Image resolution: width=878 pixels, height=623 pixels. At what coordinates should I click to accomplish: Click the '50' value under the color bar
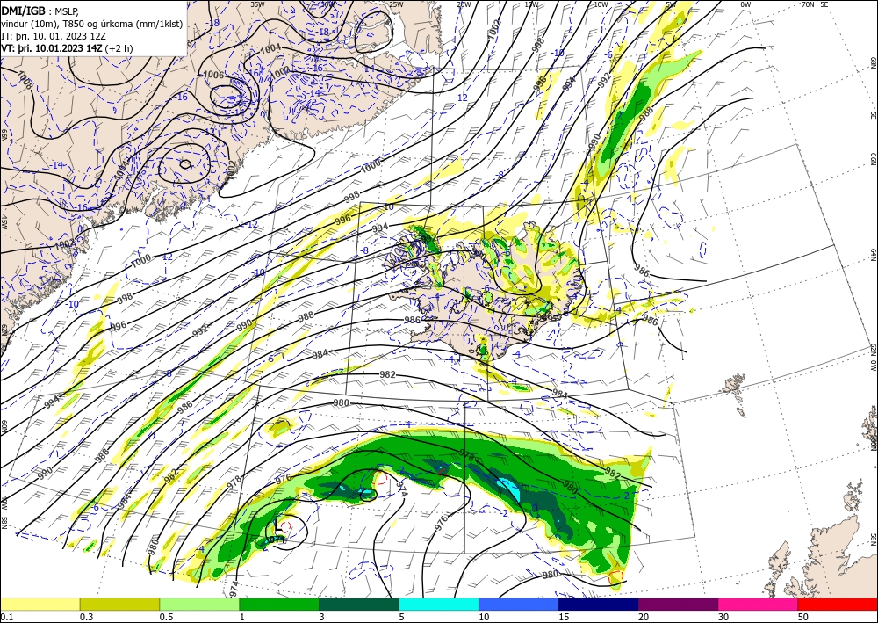[803, 617]
